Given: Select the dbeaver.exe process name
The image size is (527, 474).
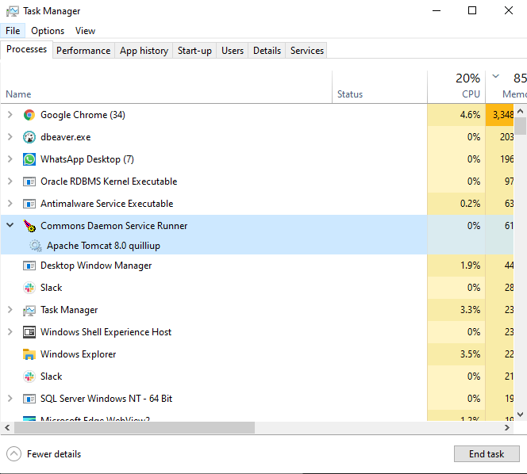Looking at the screenshot, I should (x=66, y=137).
